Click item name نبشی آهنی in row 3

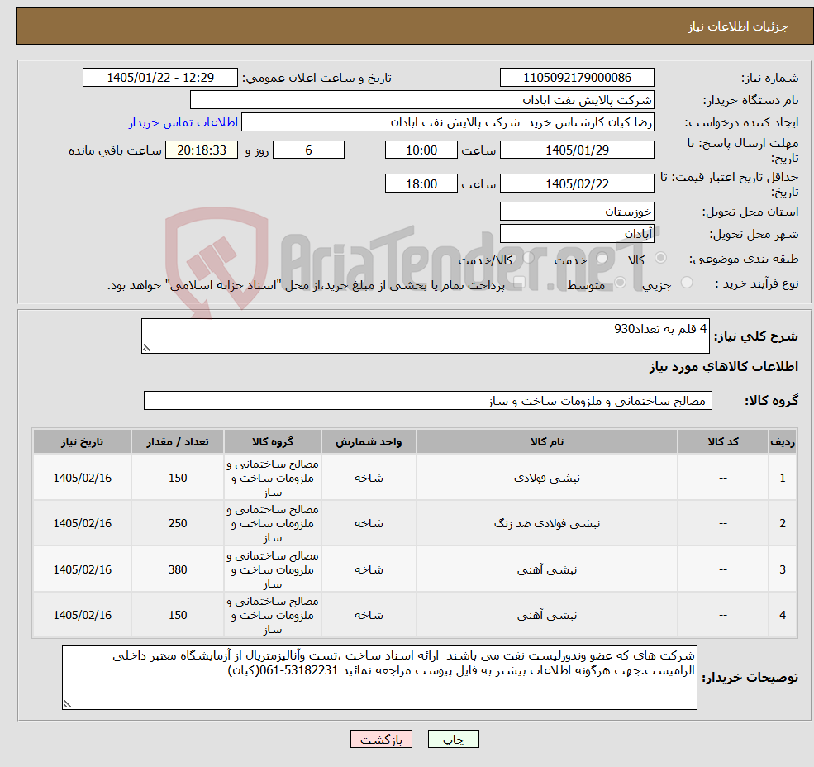point(546,569)
